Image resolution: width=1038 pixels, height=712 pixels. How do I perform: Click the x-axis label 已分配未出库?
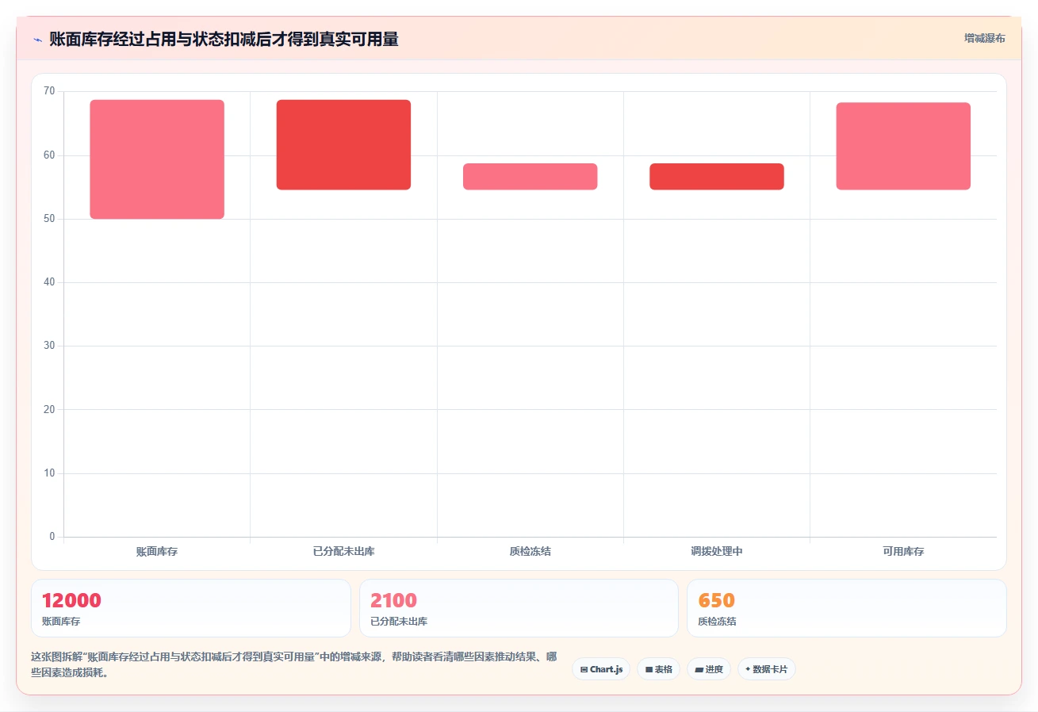tap(343, 551)
